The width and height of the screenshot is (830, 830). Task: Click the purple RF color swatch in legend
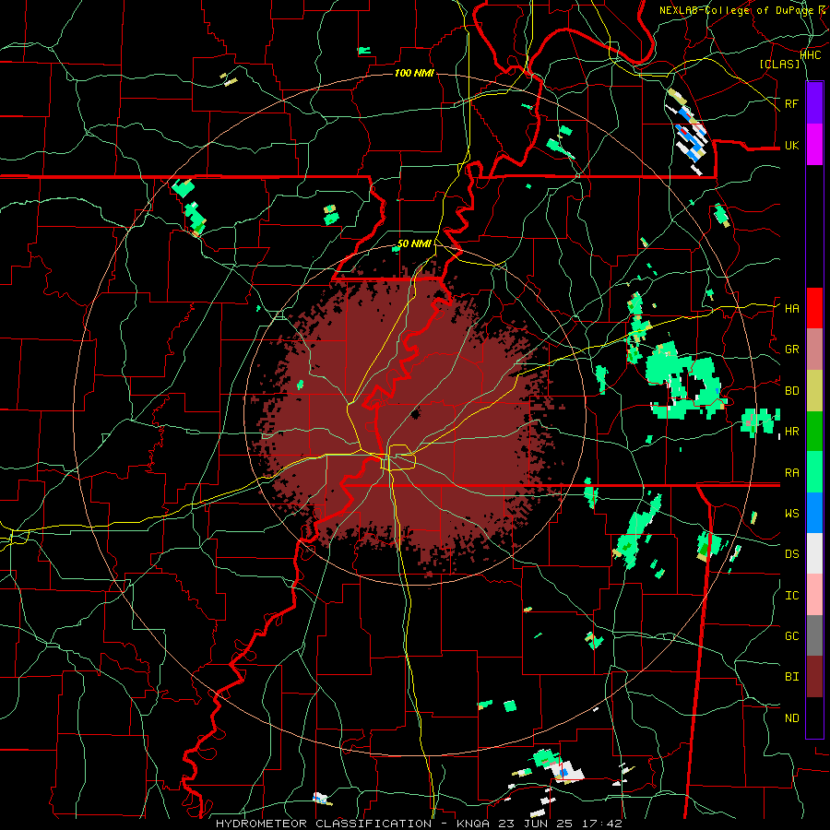click(814, 103)
